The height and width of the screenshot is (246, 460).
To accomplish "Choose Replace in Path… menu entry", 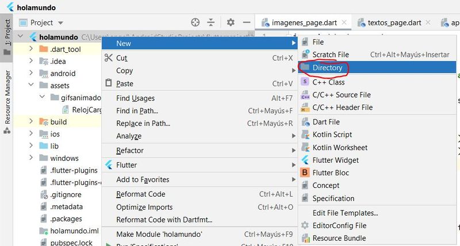I will coord(200,124).
